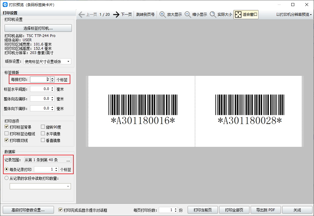This screenshot has height=216, width=314.
Task: Open 纸张设置 combo box
Action: coord(47,62)
